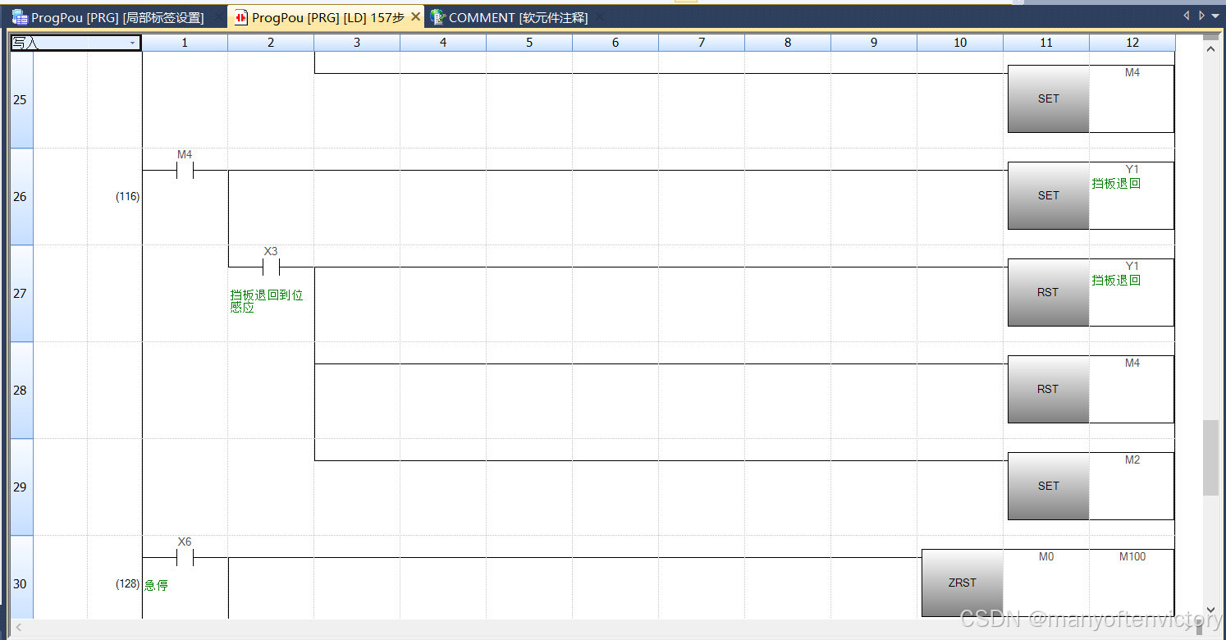
Task: Select row header 30
Action: pos(21,578)
